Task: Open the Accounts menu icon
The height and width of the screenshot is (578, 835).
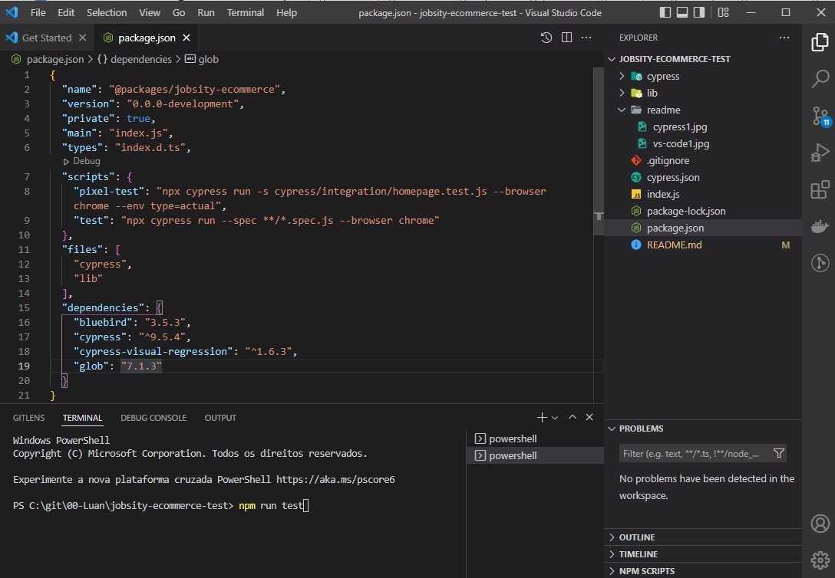Action: pyautogui.click(x=820, y=524)
